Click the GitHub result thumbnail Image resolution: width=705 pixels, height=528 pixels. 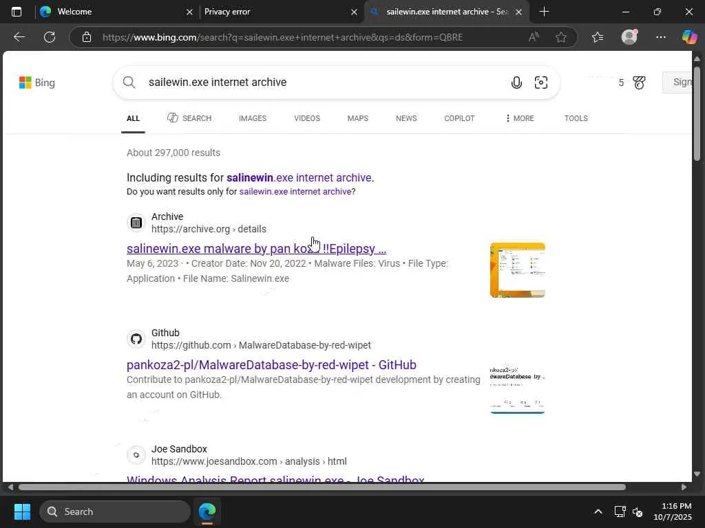(x=518, y=390)
